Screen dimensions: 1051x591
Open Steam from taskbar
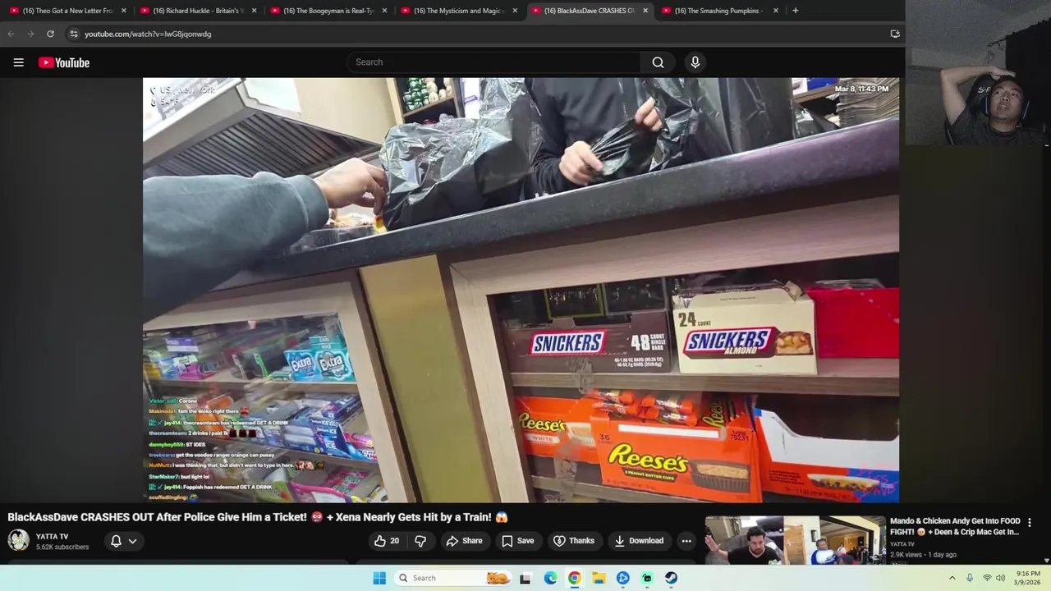click(671, 578)
